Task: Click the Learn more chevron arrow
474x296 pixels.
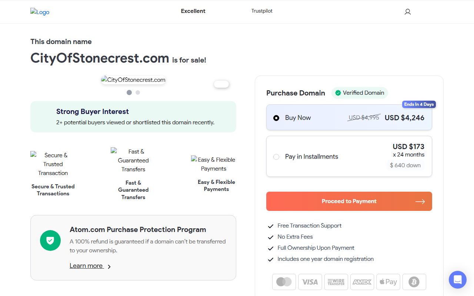Action: 109,266
